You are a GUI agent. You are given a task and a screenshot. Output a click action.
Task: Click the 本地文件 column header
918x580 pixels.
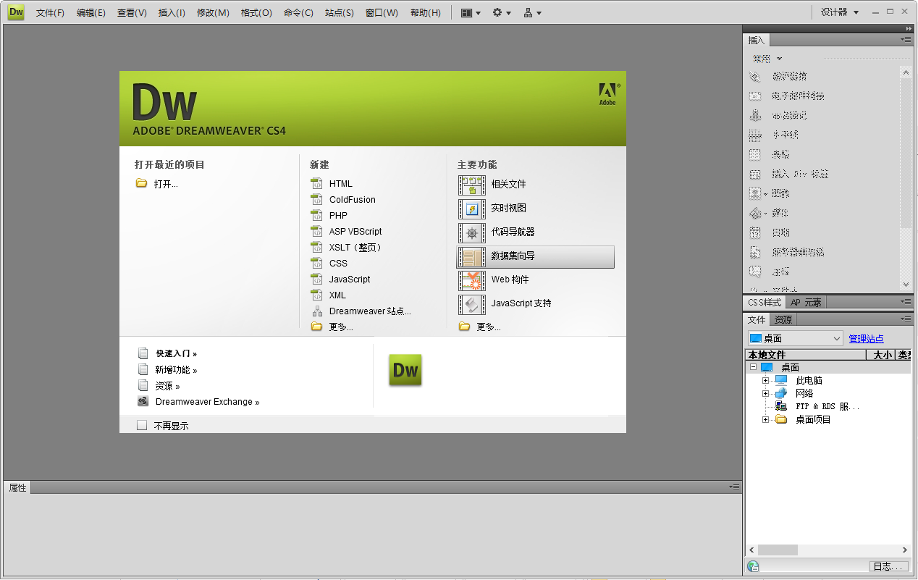pos(806,355)
